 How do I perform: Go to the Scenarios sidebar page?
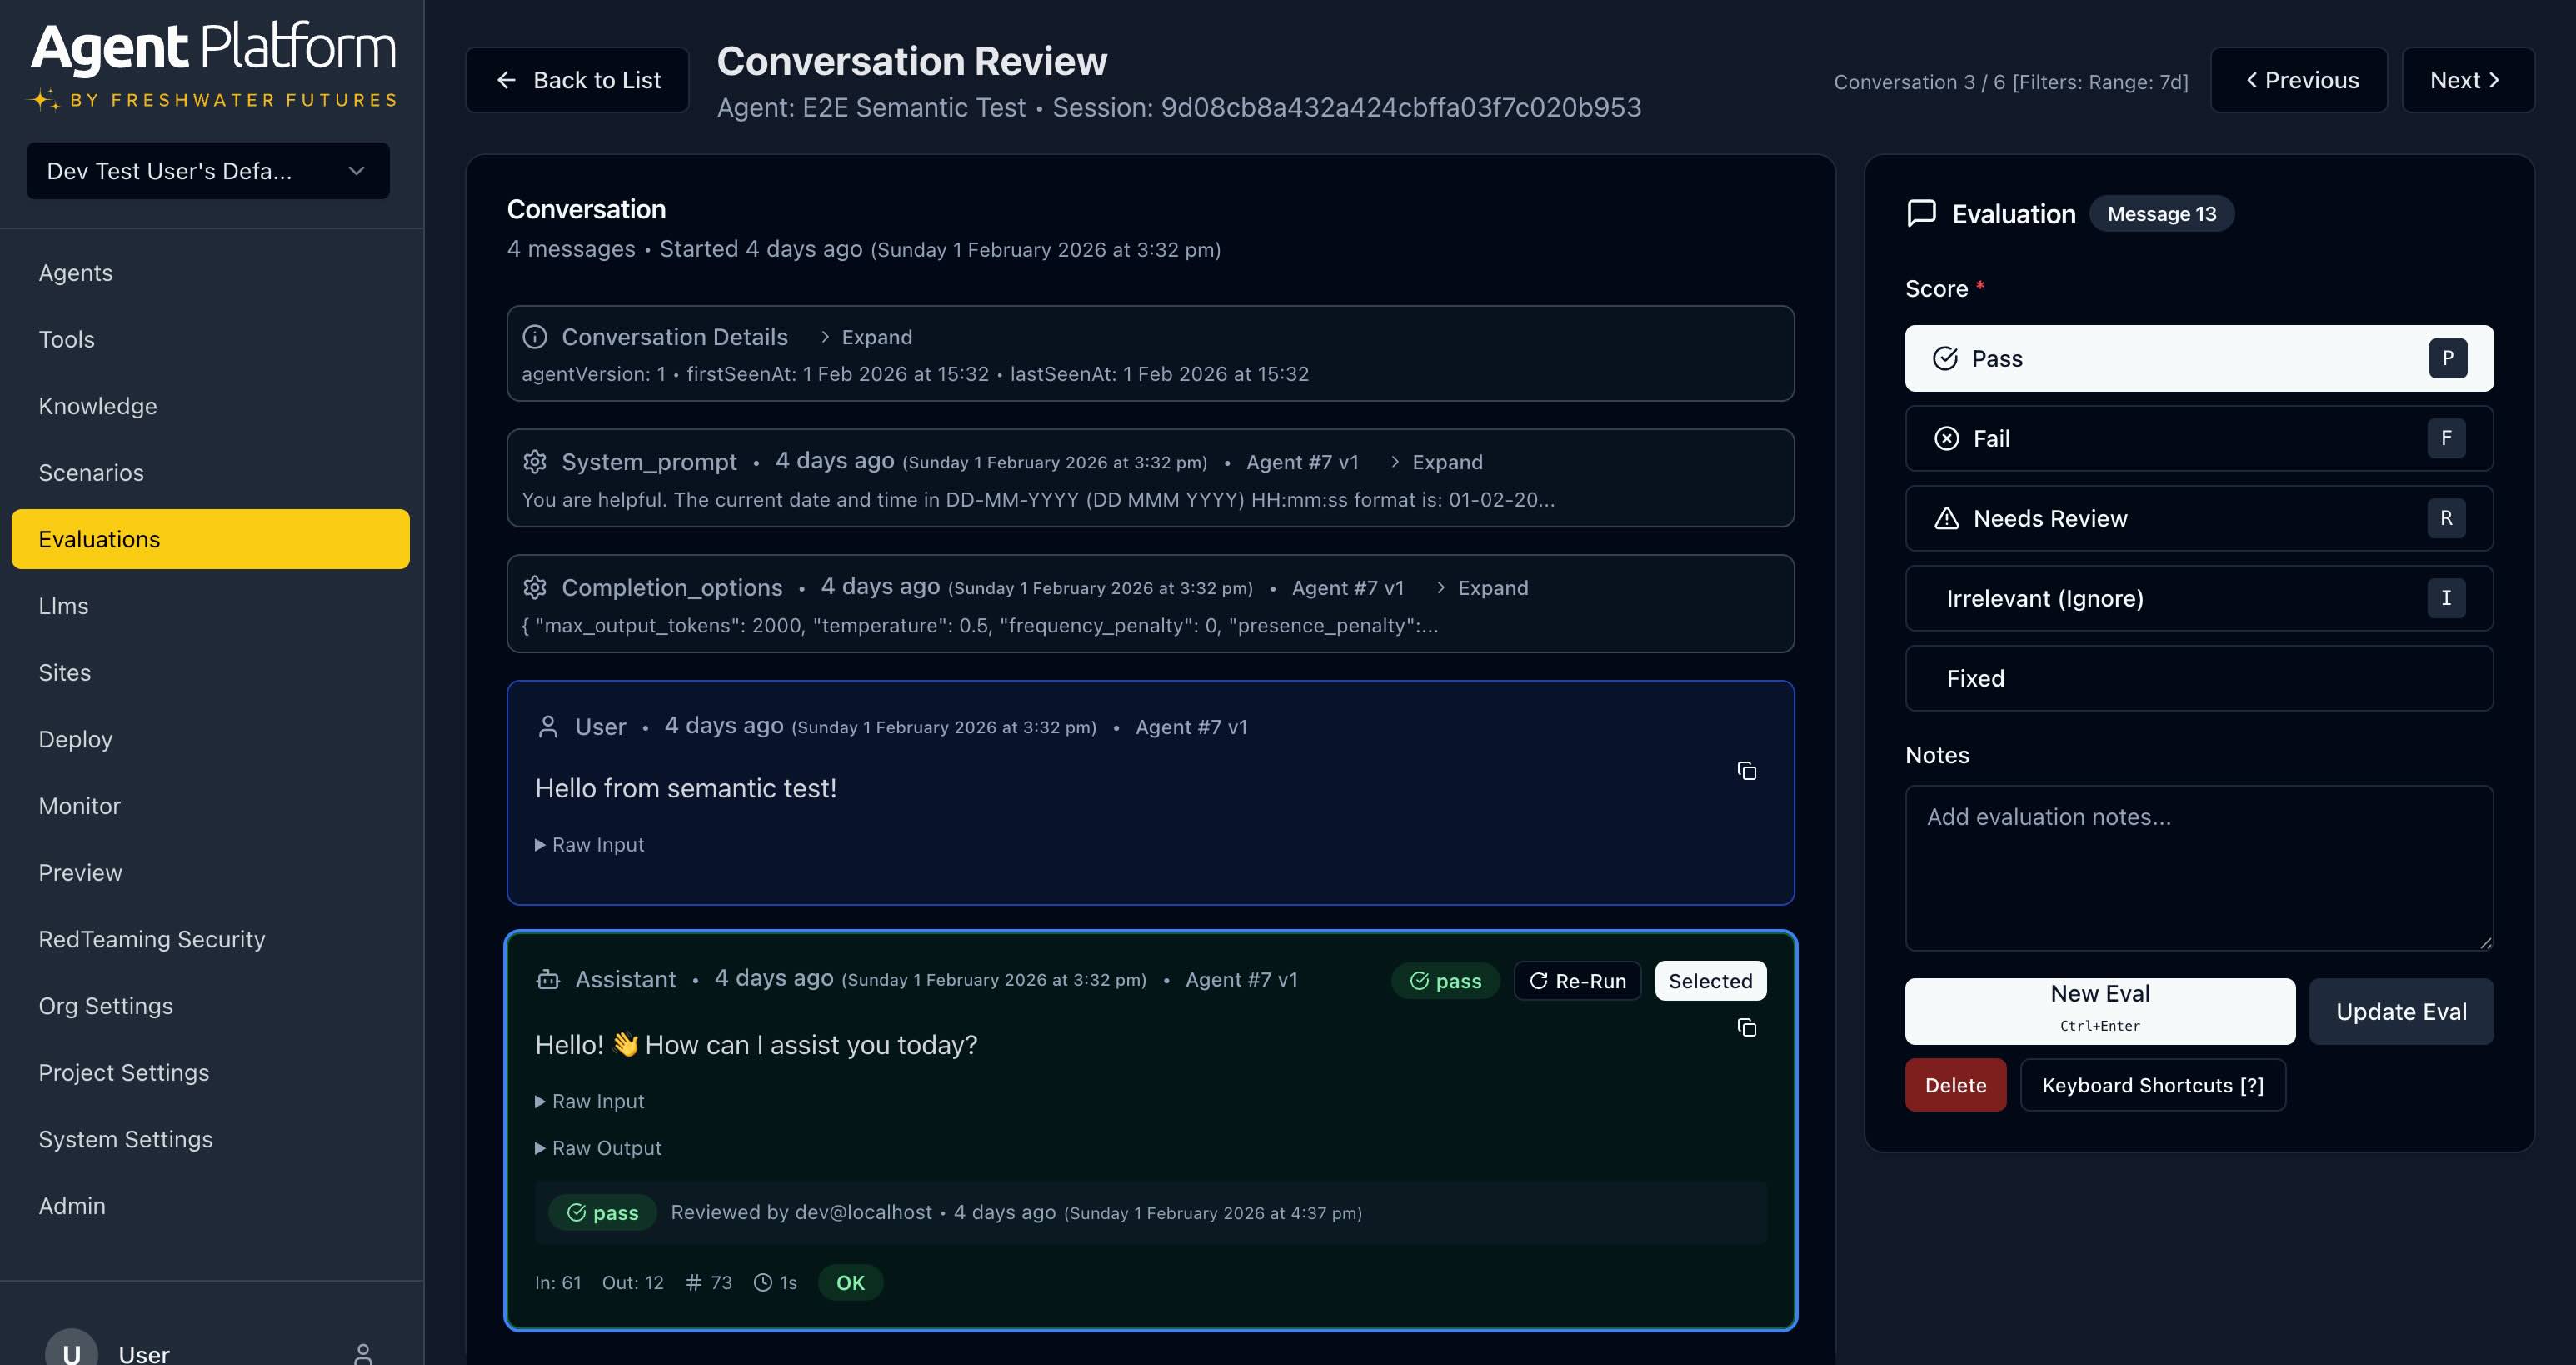[91, 473]
